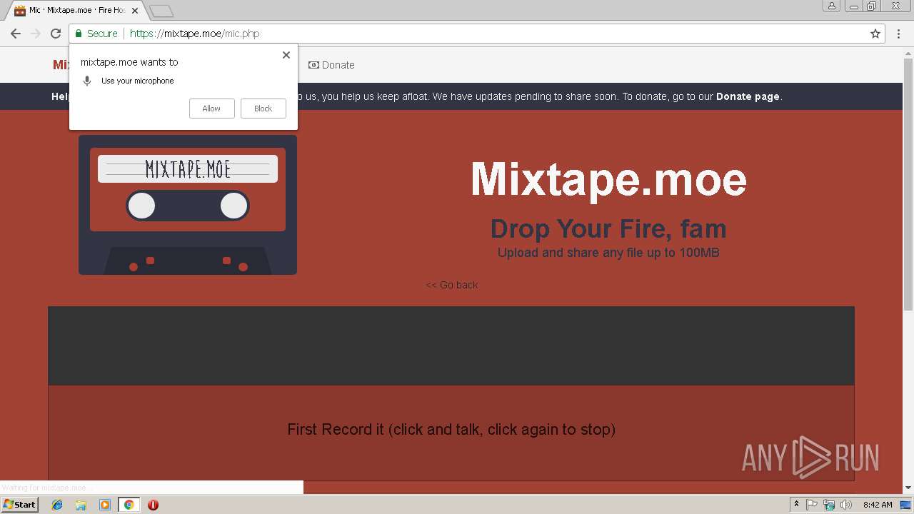Allow microphone access for mixtape.moe
Image resolution: width=914 pixels, height=514 pixels.
pyautogui.click(x=211, y=109)
